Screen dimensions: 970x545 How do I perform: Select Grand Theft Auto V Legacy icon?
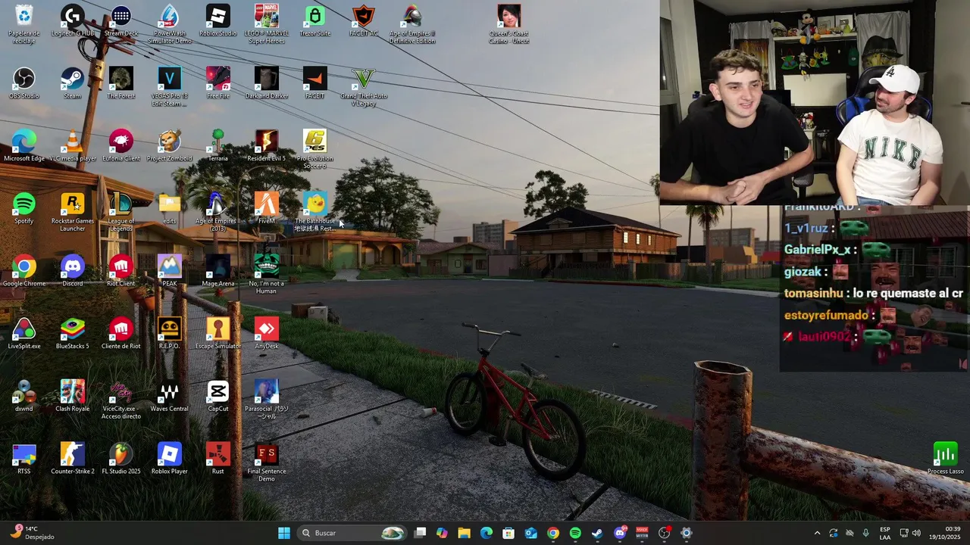pos(364,86)
